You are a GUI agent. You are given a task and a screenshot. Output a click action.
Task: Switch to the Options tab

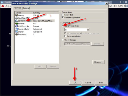coord(26,8)
